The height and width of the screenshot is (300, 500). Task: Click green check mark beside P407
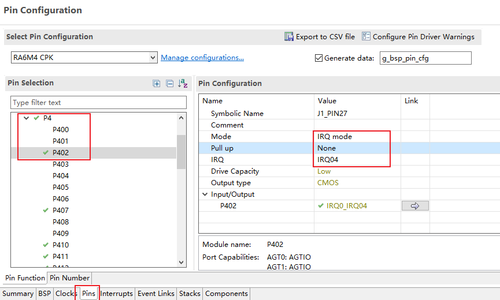pos(46,211)
